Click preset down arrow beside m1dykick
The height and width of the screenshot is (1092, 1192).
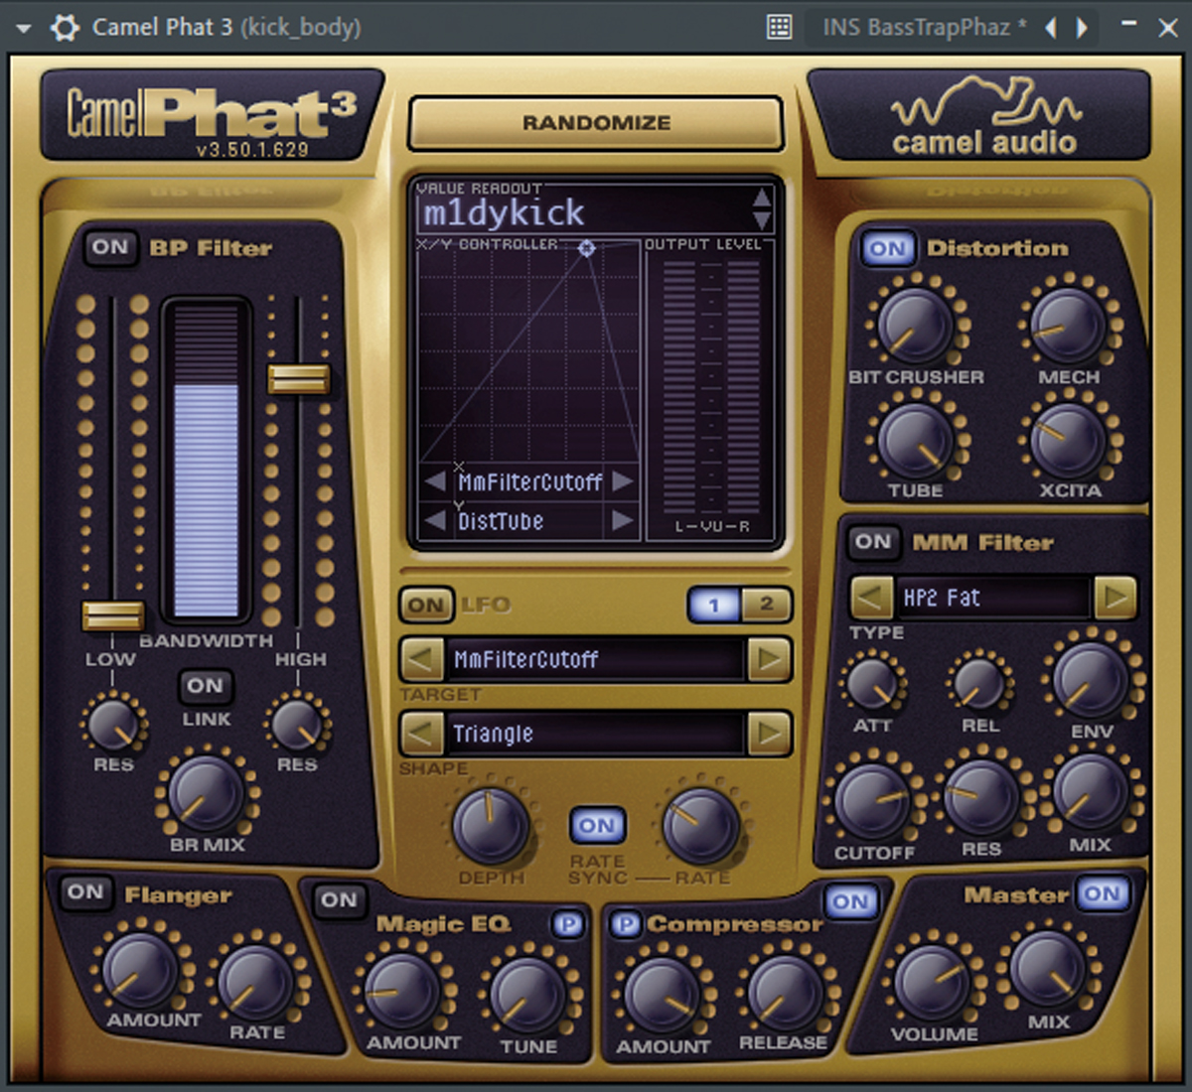coord(761,220)
